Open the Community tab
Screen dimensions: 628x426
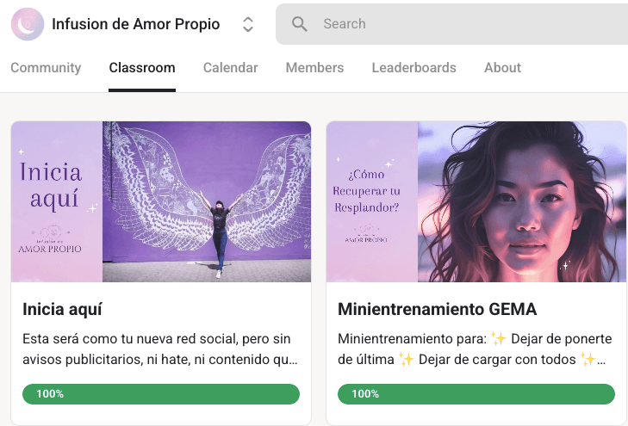tap(46, 68)
